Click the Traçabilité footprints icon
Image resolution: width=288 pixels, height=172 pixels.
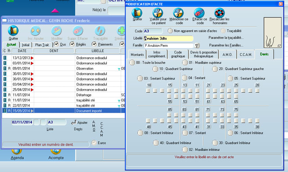[100, 31]
